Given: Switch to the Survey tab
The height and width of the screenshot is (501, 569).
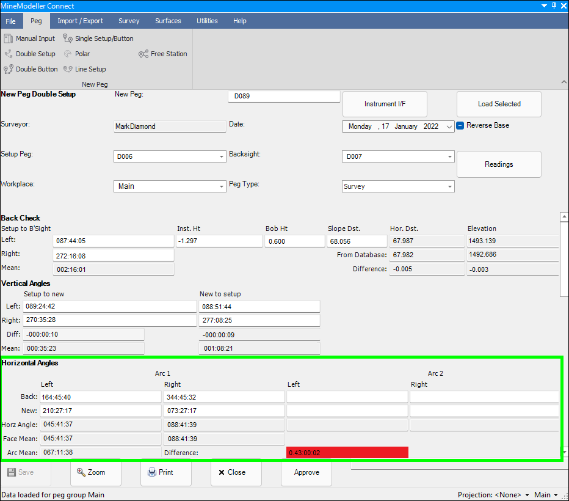Looking at the screenshot, I should (129, 21).
